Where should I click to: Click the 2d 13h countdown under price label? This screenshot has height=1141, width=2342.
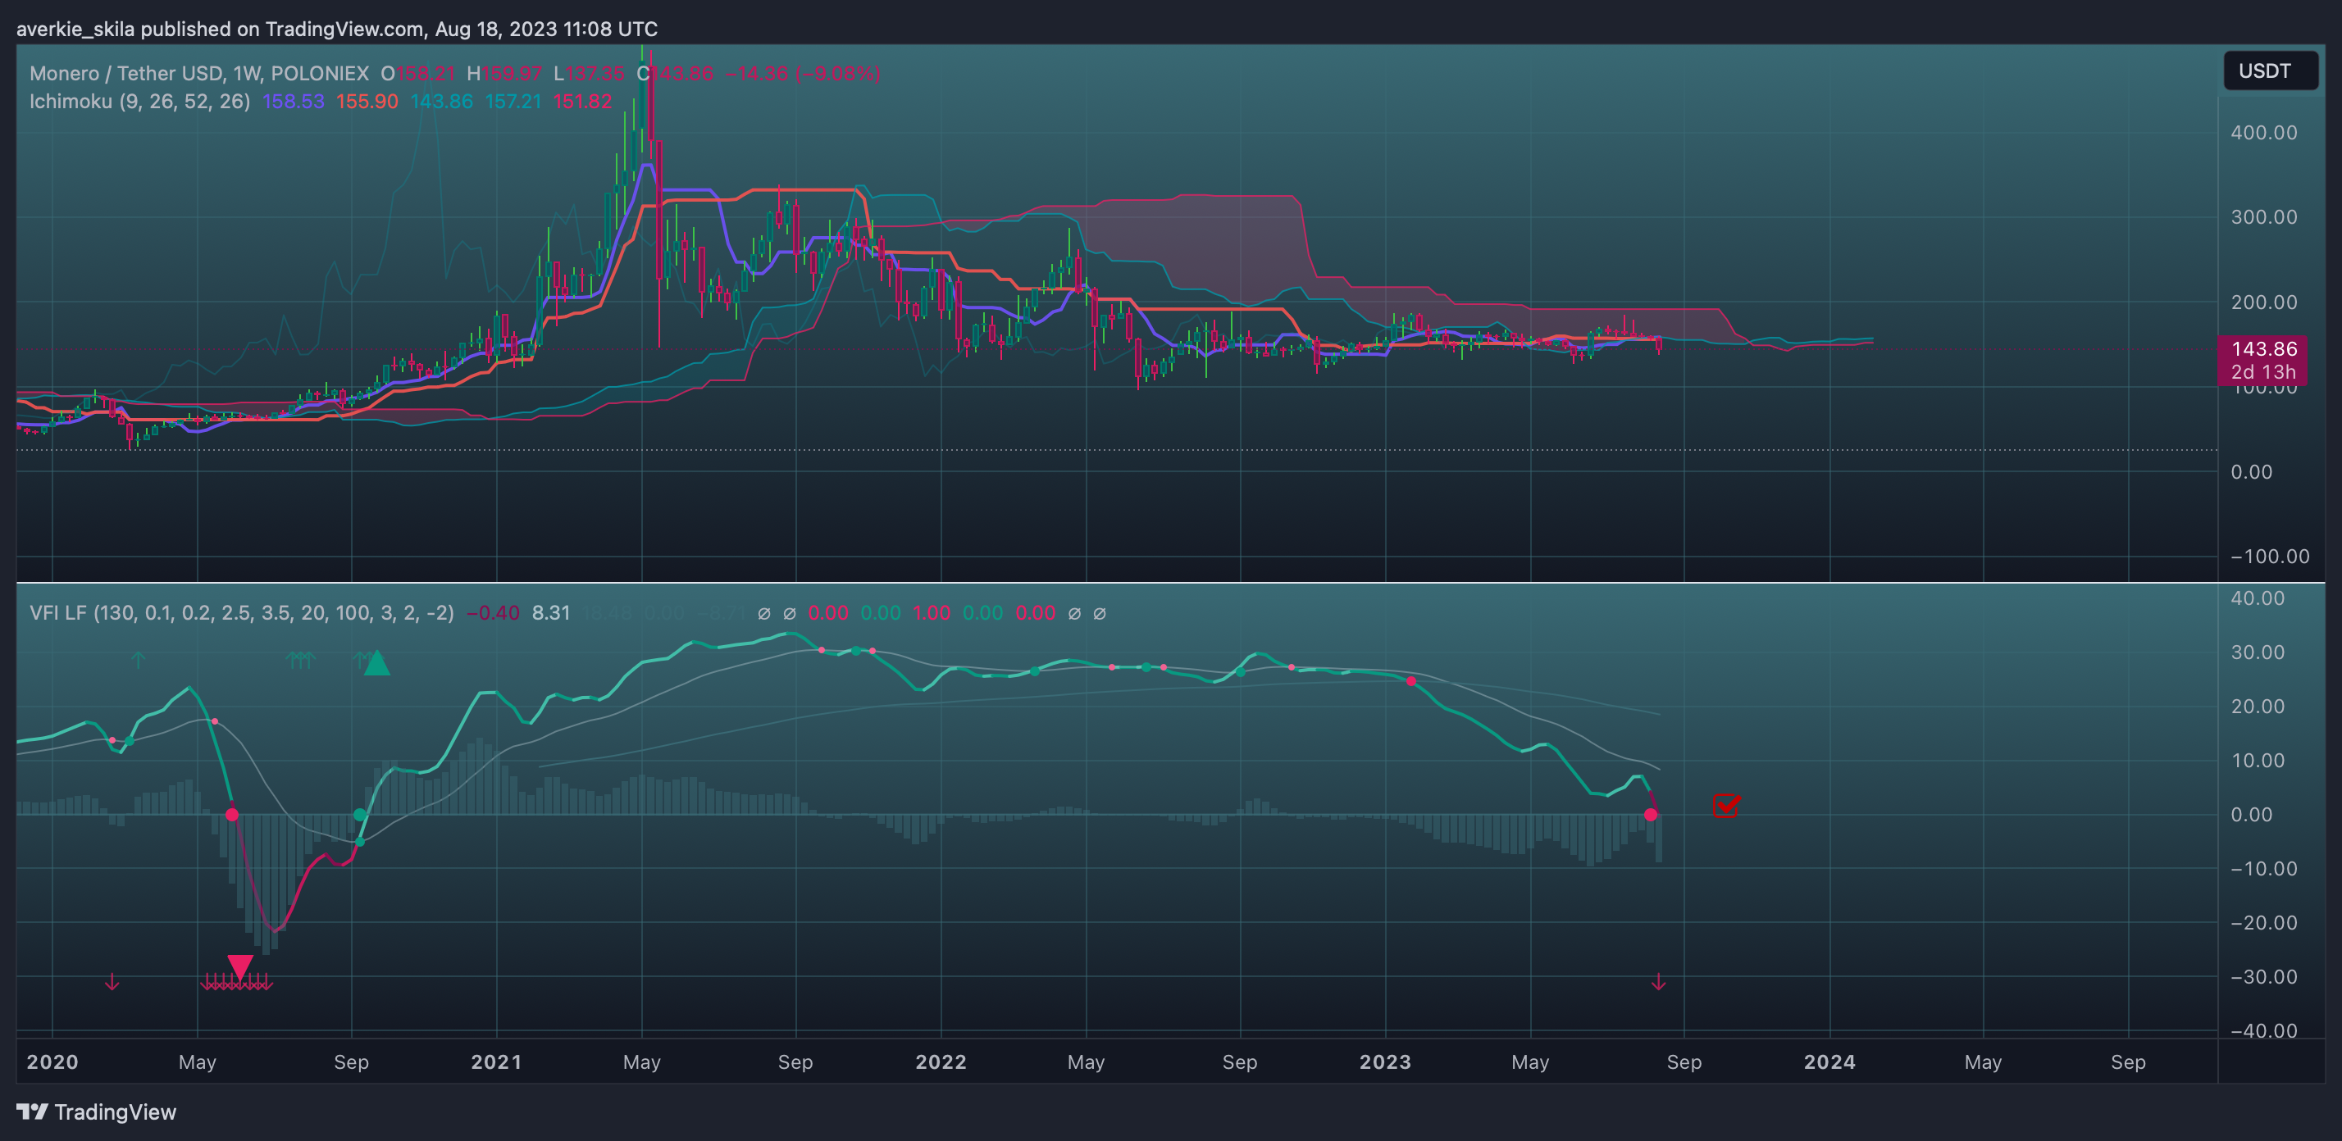(x=2264, y=372)
